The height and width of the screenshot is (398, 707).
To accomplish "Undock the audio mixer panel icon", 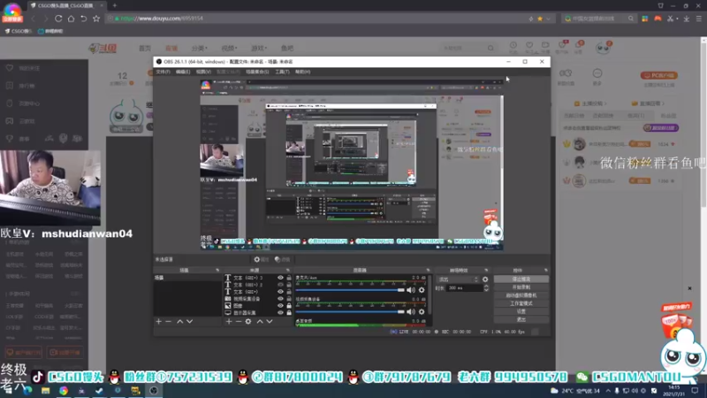I will click(428, 271).
